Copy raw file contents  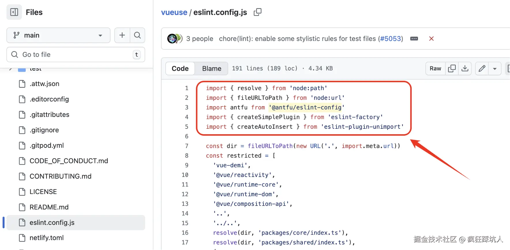[452, 68]
